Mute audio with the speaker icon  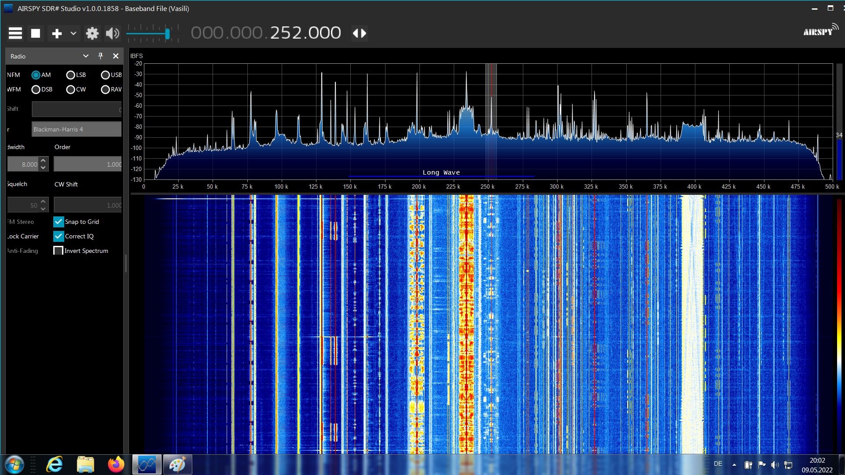coord(113,33)
